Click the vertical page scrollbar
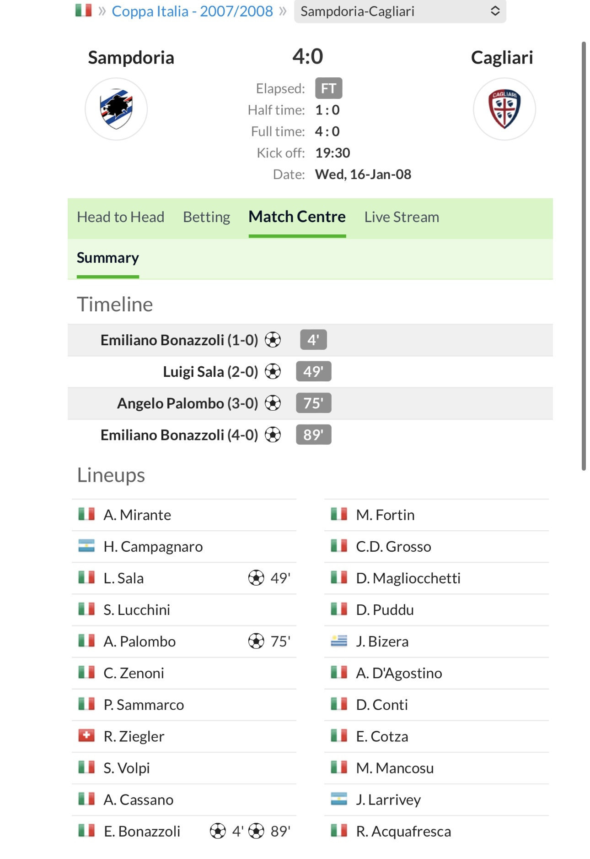The width and height of the screenshot is (590, 859). pyautogui.click(x=584, y=256)
